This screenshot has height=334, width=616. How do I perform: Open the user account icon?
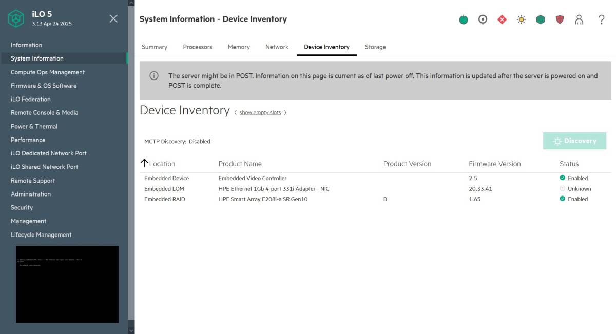pos(579,20)
